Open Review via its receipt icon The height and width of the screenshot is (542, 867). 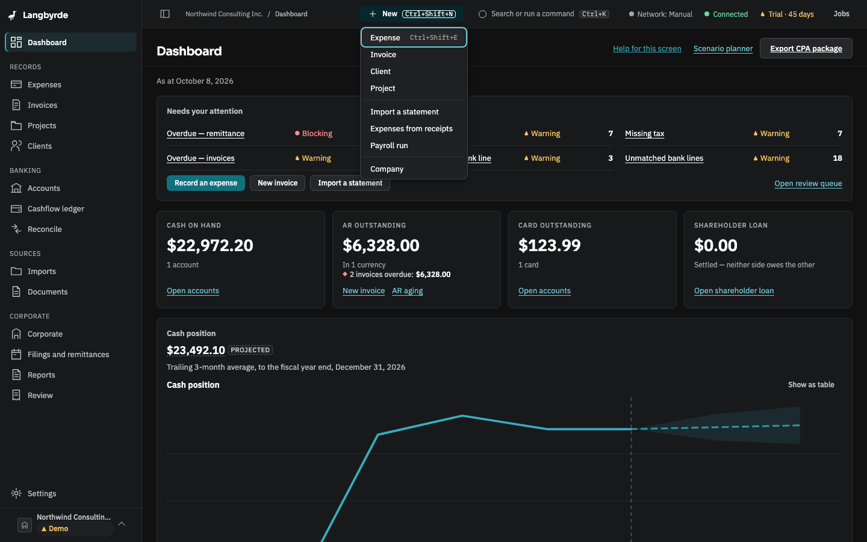point(16,395)
